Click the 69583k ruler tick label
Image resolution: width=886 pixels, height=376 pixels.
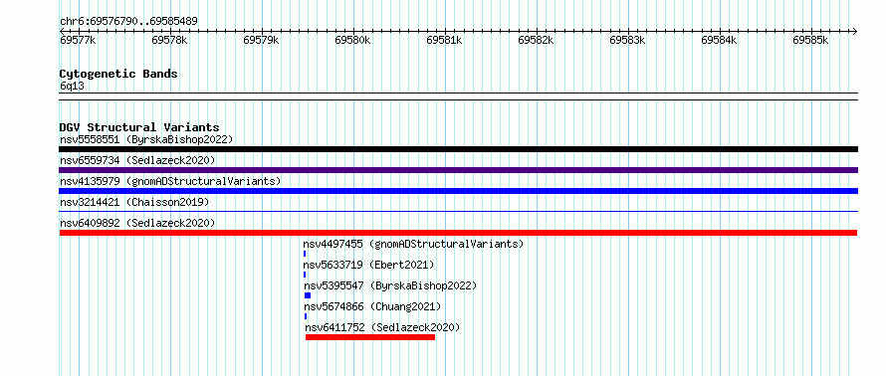tap(627, 40)
